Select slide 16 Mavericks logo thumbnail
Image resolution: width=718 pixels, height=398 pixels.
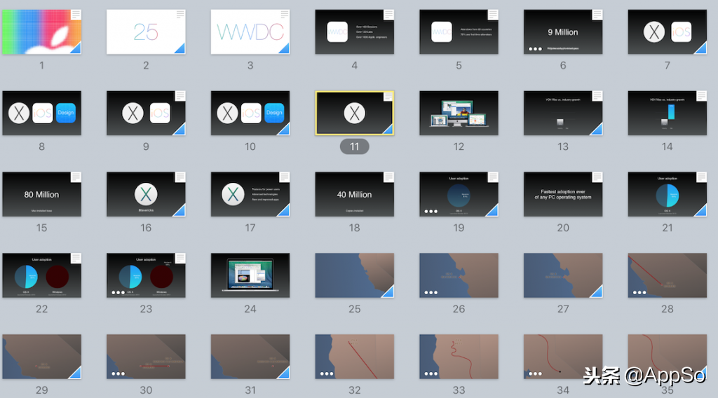[x=146, y=194]
